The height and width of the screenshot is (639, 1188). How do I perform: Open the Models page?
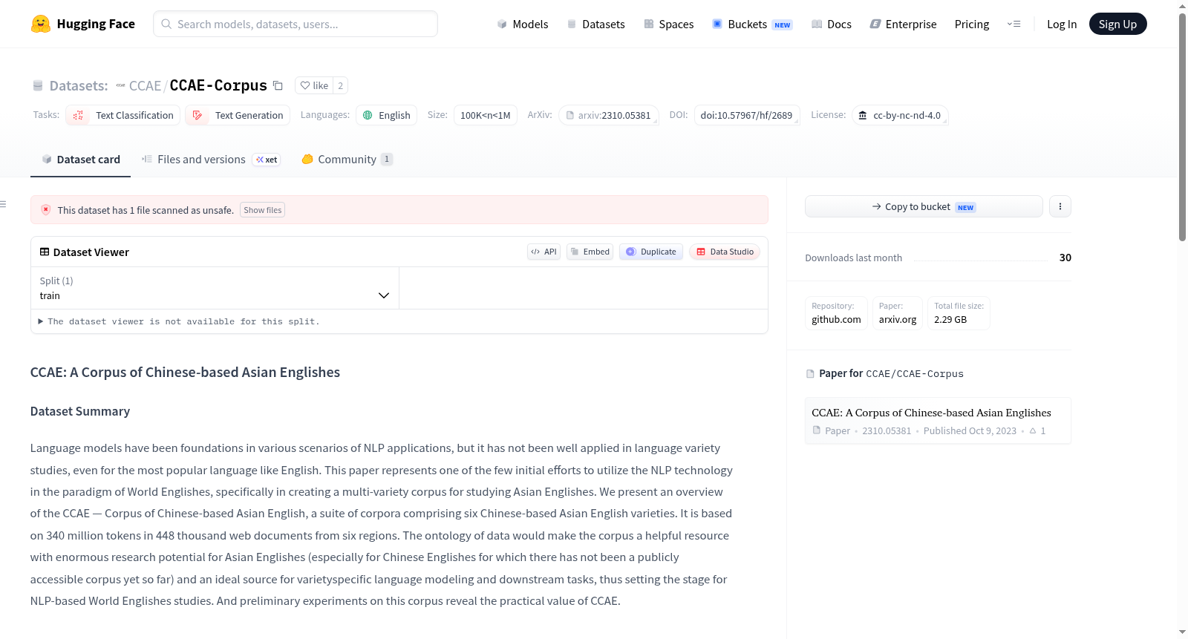(523, 24)
